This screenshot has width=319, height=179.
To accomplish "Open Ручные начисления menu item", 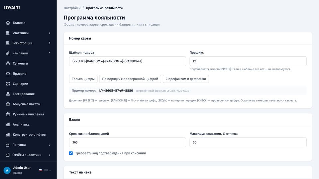I will click(x=28, y=114).
